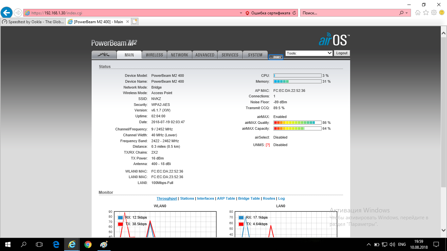Image resolution: width=447 pixels, height=251 pixels.
Task: Select the MAIN tab
Action: [x=129, y=55]
